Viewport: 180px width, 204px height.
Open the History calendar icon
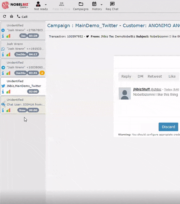click(x=94, y=4)
